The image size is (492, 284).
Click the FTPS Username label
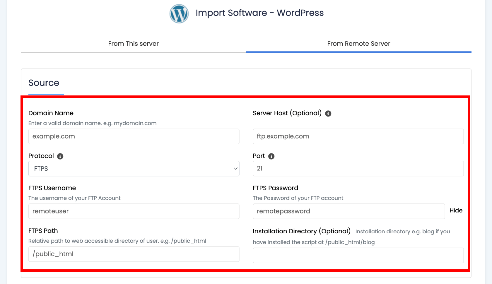pyautogui.click(x=52, y=188)
